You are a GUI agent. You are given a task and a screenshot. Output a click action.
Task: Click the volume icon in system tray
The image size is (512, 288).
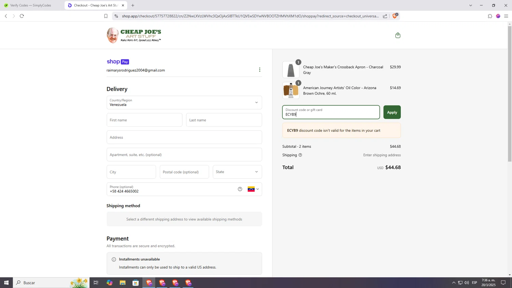[x=467, y=283]
